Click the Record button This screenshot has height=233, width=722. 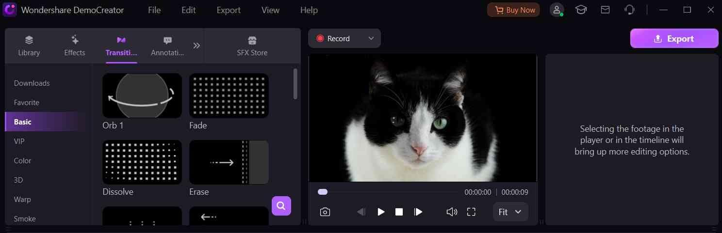click(333, 39)
